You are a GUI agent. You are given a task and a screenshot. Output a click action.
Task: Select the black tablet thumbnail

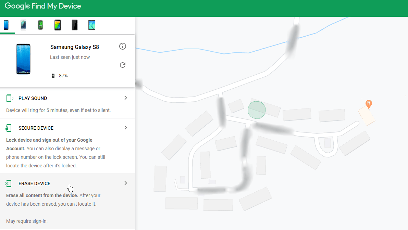pyautogui.click(x=74, y=25)
